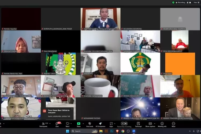
Task: Open the Transcript panel
Action: click(x=138, y=125)
